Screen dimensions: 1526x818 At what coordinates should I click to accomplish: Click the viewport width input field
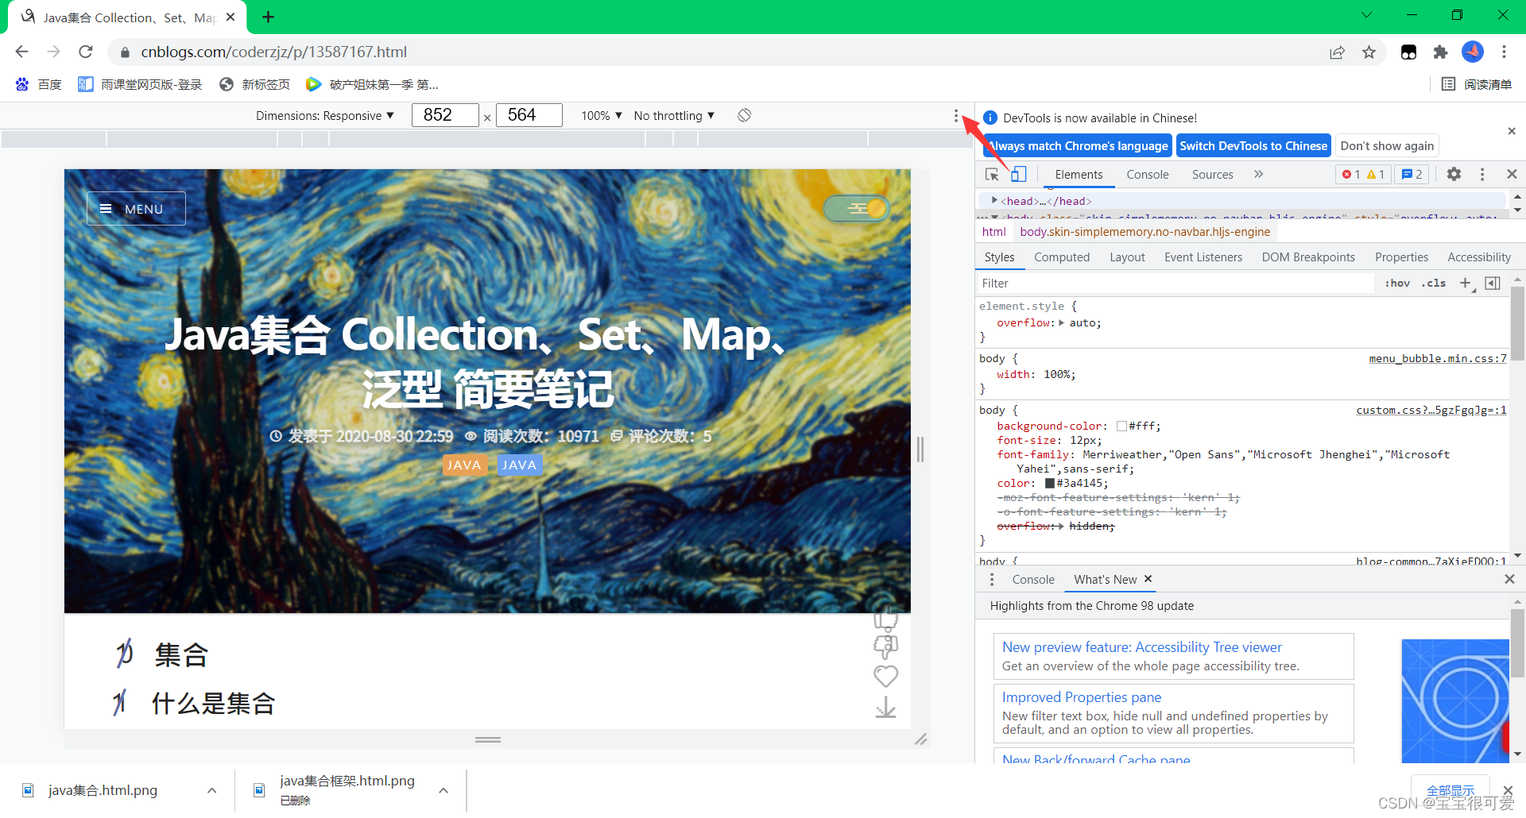445,116
